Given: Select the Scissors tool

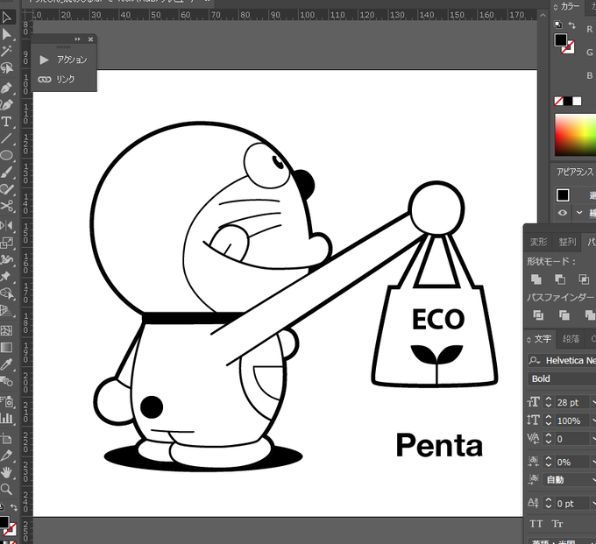Looking at the screenshot, I should 6,206.
